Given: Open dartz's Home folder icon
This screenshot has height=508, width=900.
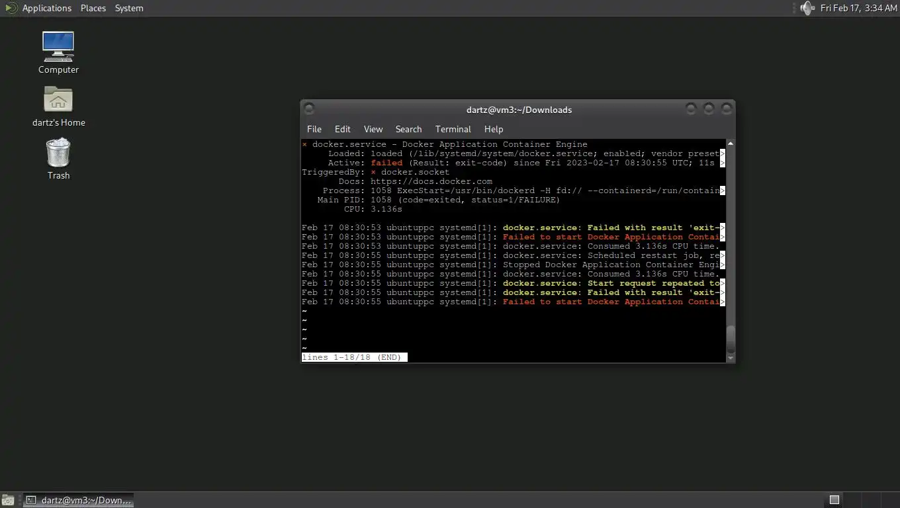Looking at the screenshot, I should [58, 106].
